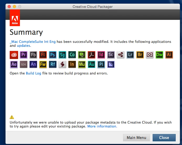The width and height of the screenshot is (182, 145).
Task: Select the Edge Animate (An) icon
Action: click(33, 65)
